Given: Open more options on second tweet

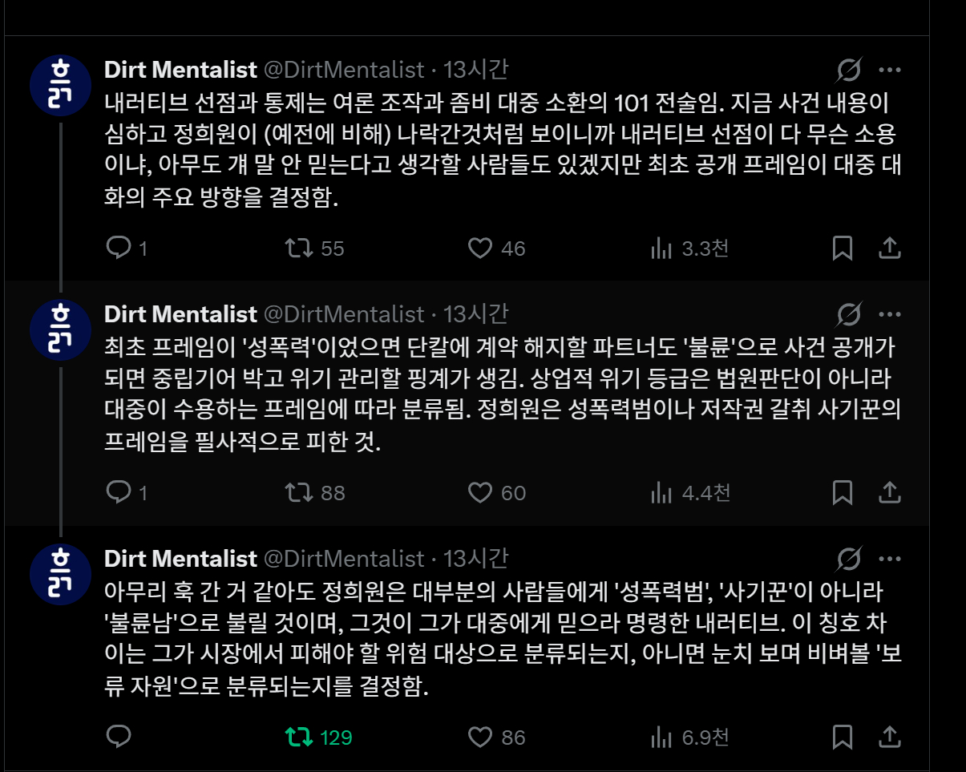Looking at the screenshot, I should [890, 314].
